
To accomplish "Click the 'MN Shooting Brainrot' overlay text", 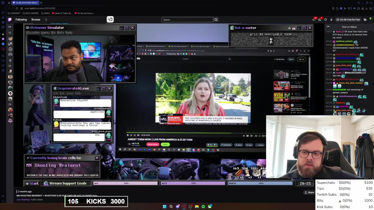I will click(x=53, y=165).
